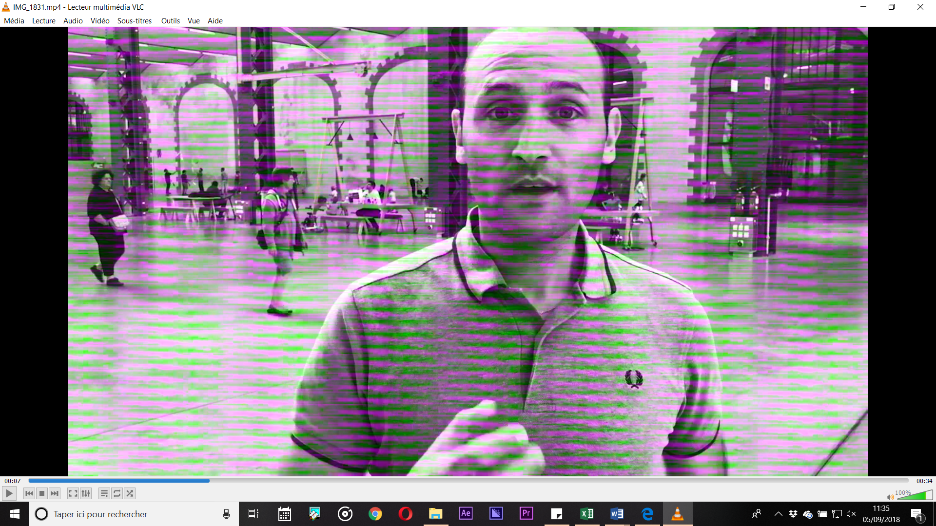
Task: Open Dropbox from system tray
Action: [793, 514]
